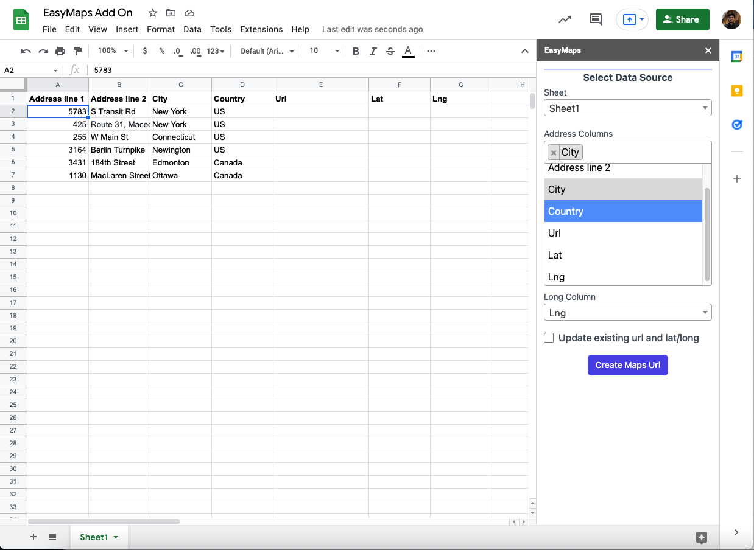
Task: Toggle bold formatting
Action: click(x=356, y=51)
